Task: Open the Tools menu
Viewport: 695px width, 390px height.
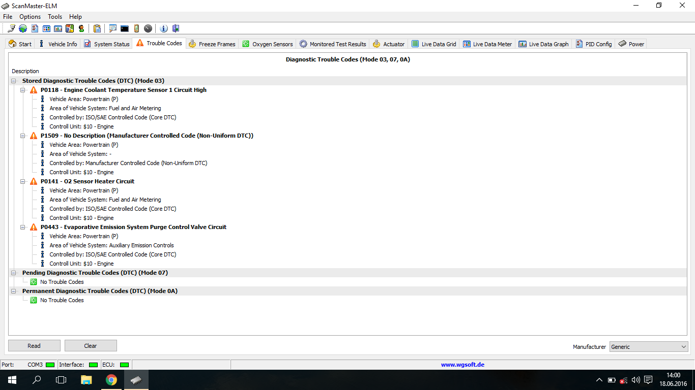Action: tap(55, 17)
